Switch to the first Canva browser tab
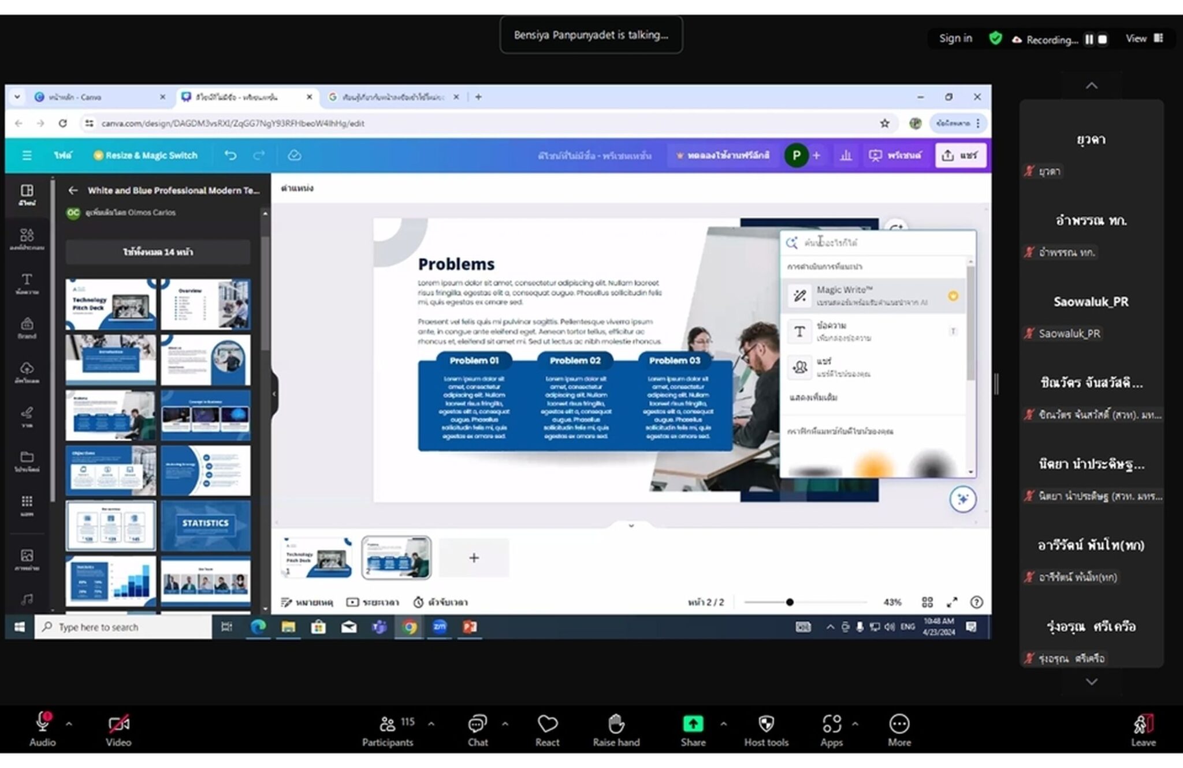 pos(99,97)
